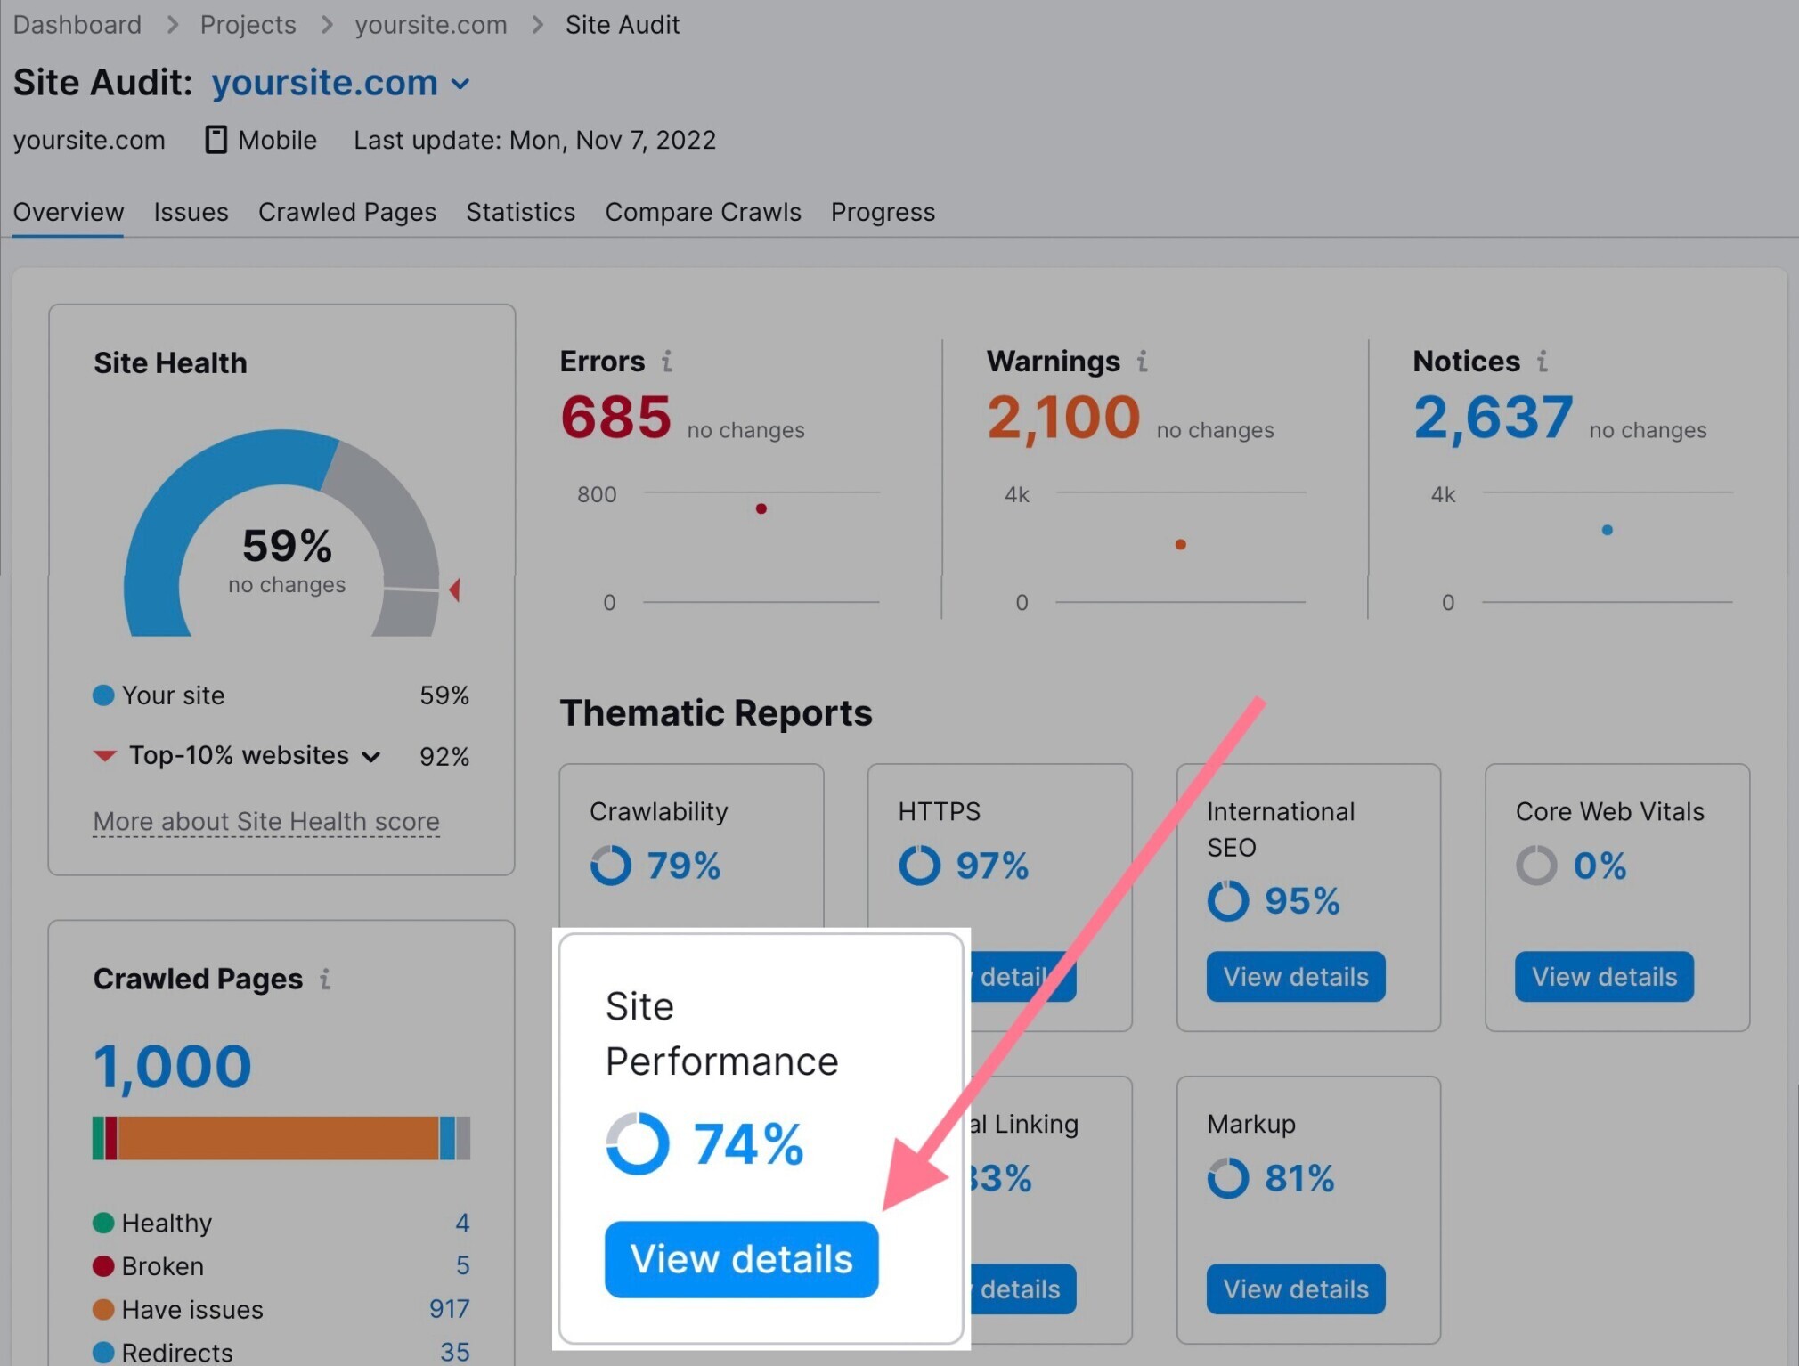Click the Notices info icon
1799x1366 pixels.
1541,360
